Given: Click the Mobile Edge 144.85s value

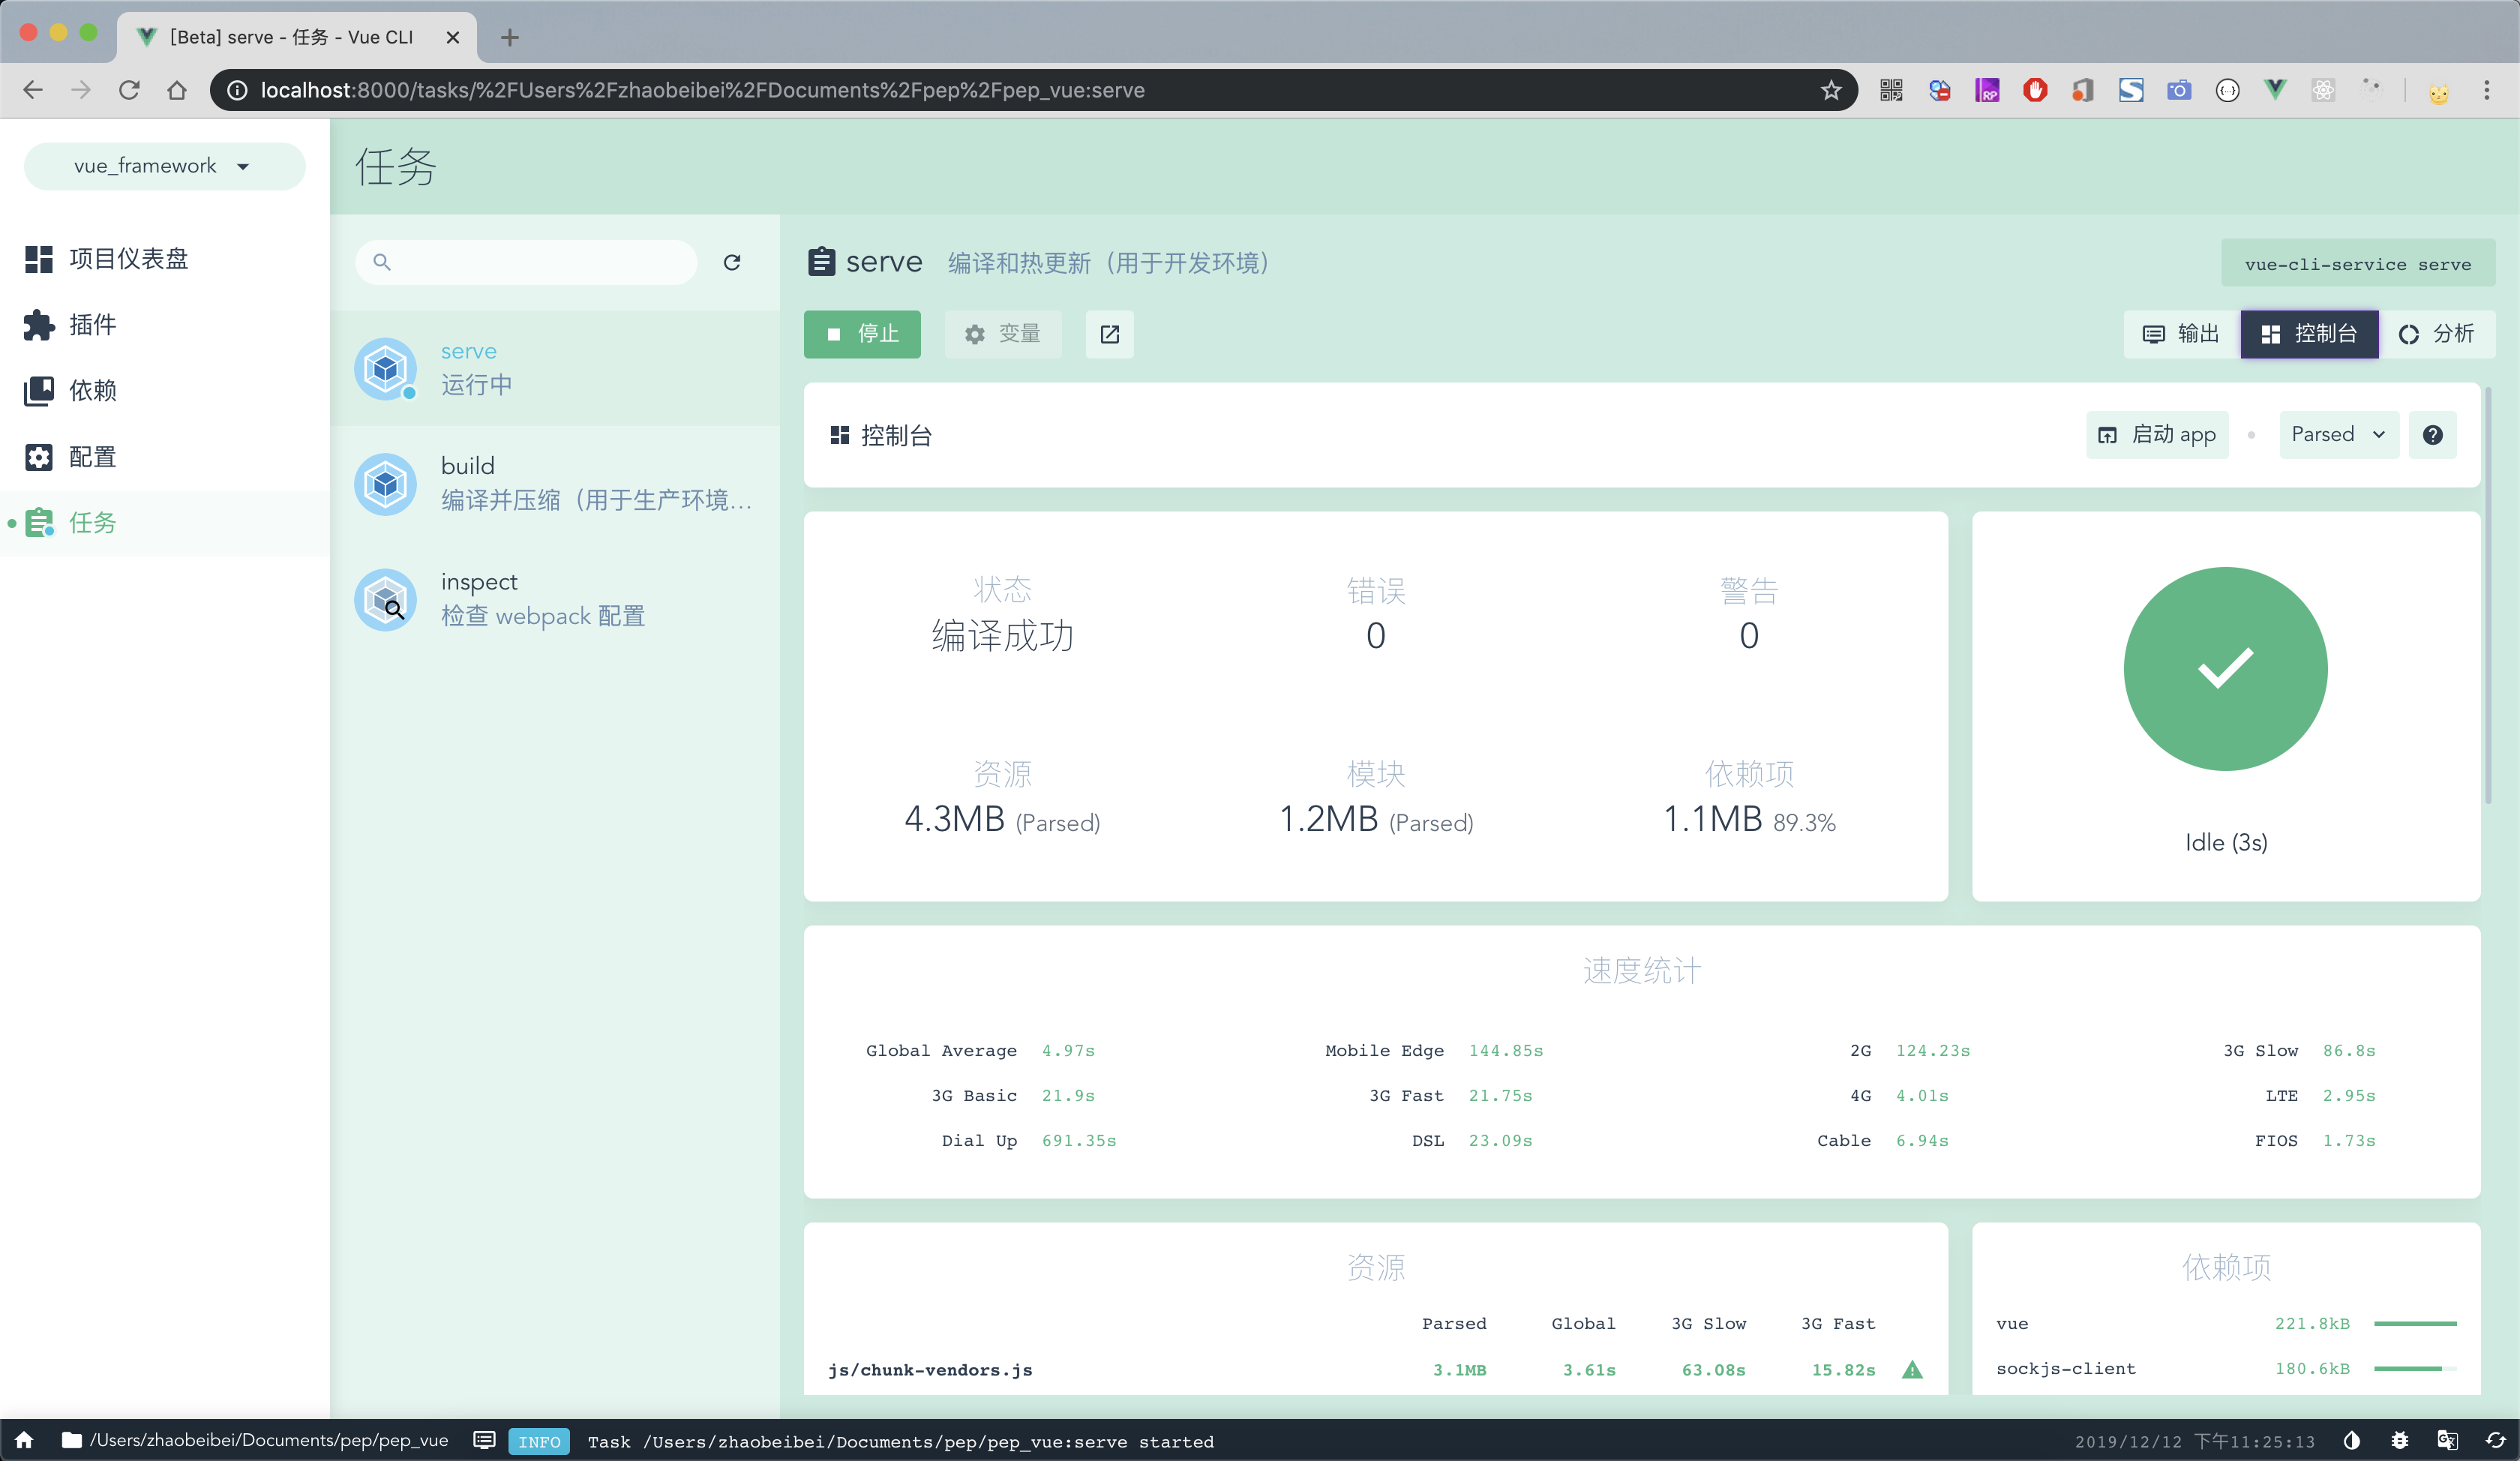Looking at the screenshot, I should [1506, 1050].
